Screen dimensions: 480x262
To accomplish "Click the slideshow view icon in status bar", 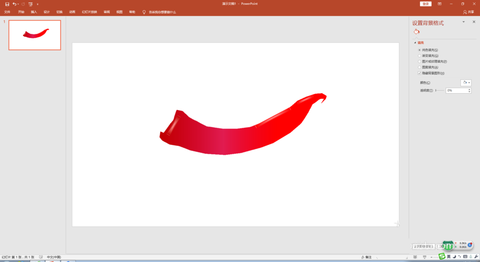I will 425,257.
